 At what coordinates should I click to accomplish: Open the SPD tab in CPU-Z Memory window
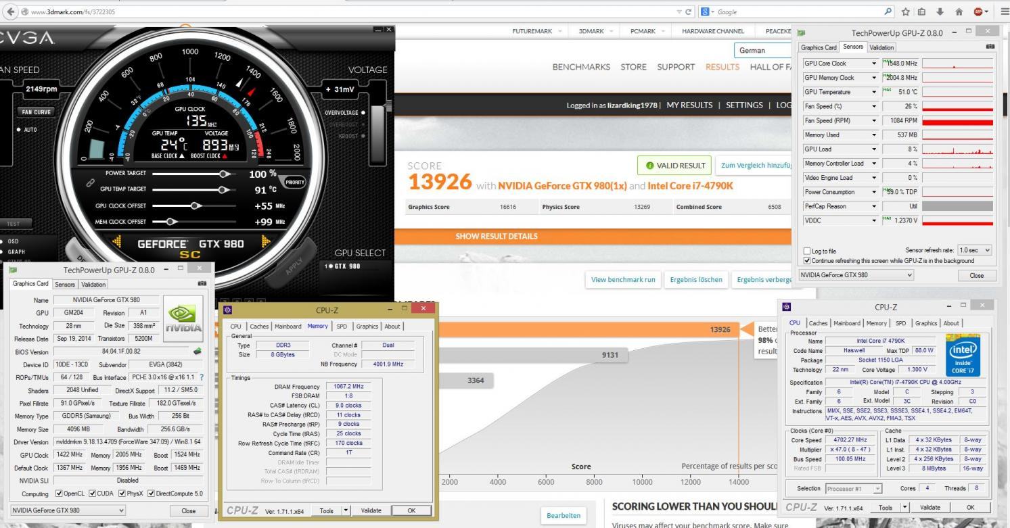[342, 326]
